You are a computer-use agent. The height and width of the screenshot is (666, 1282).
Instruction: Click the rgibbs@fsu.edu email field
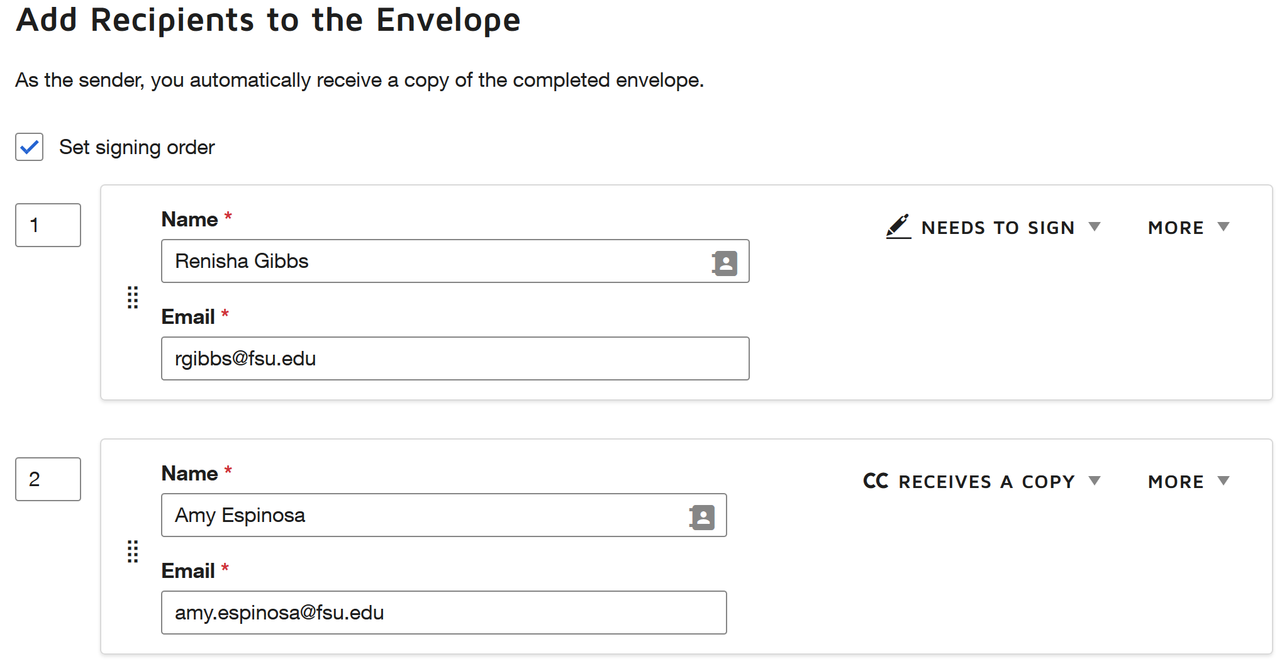click(455, 358)
